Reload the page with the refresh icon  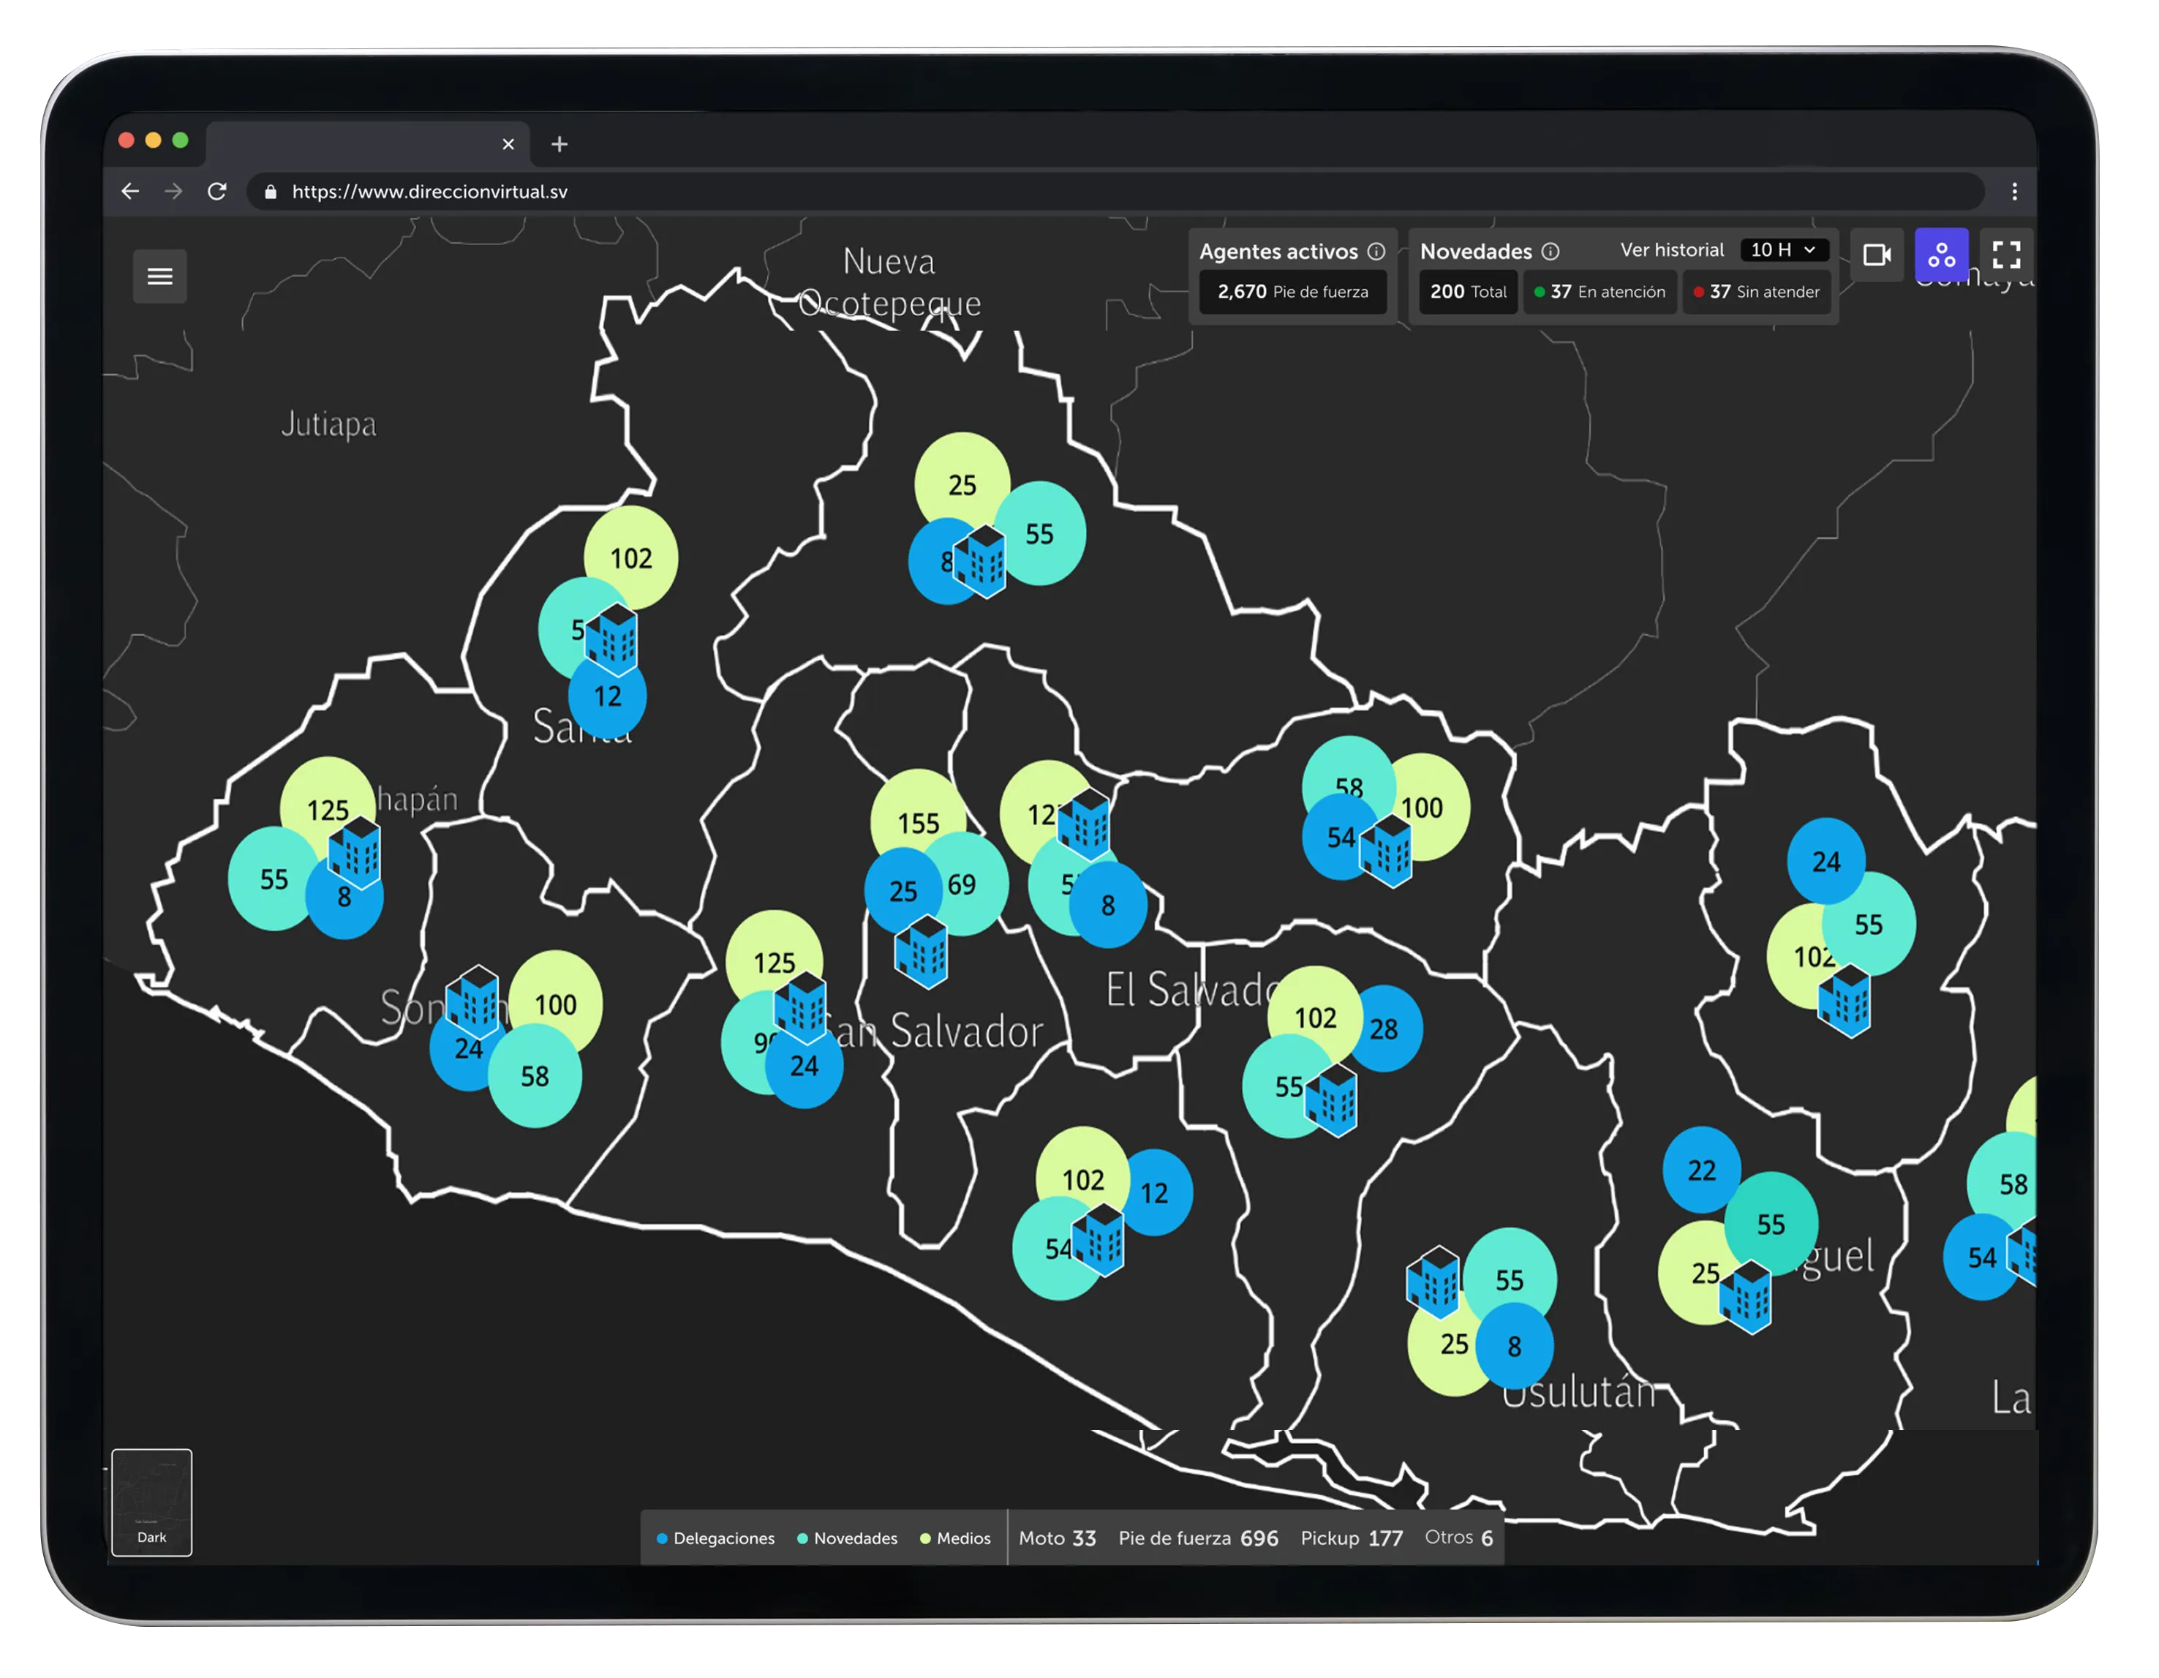217,192
